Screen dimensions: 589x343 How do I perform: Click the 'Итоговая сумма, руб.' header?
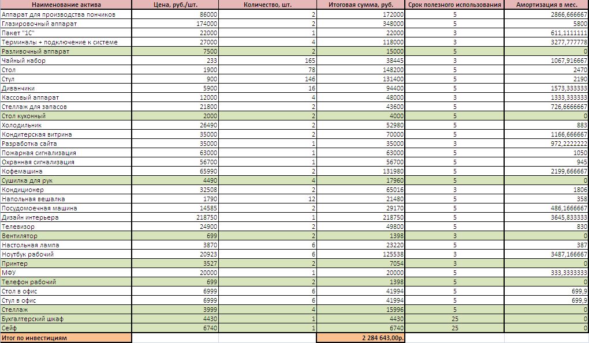[361, 5]
